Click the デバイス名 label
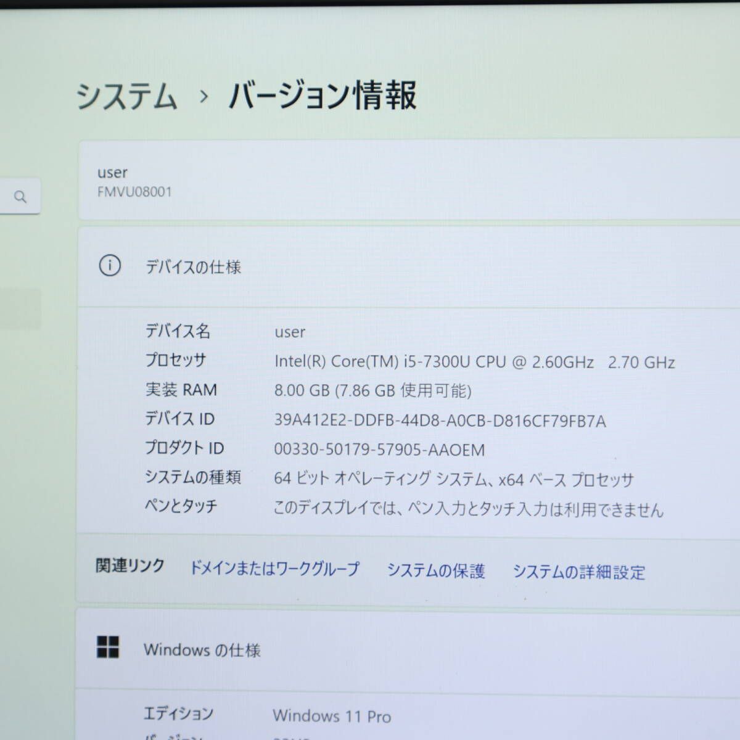740x740 pixels. (x=178, y=331)
